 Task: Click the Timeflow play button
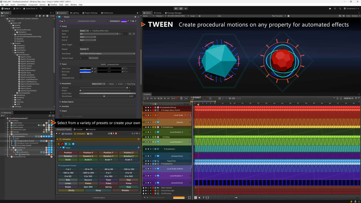(x=162, y=98)
